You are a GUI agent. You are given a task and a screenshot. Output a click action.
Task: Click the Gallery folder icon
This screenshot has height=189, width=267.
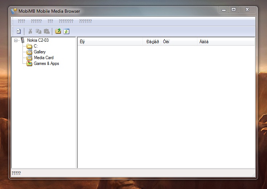(x=29, y=52)
